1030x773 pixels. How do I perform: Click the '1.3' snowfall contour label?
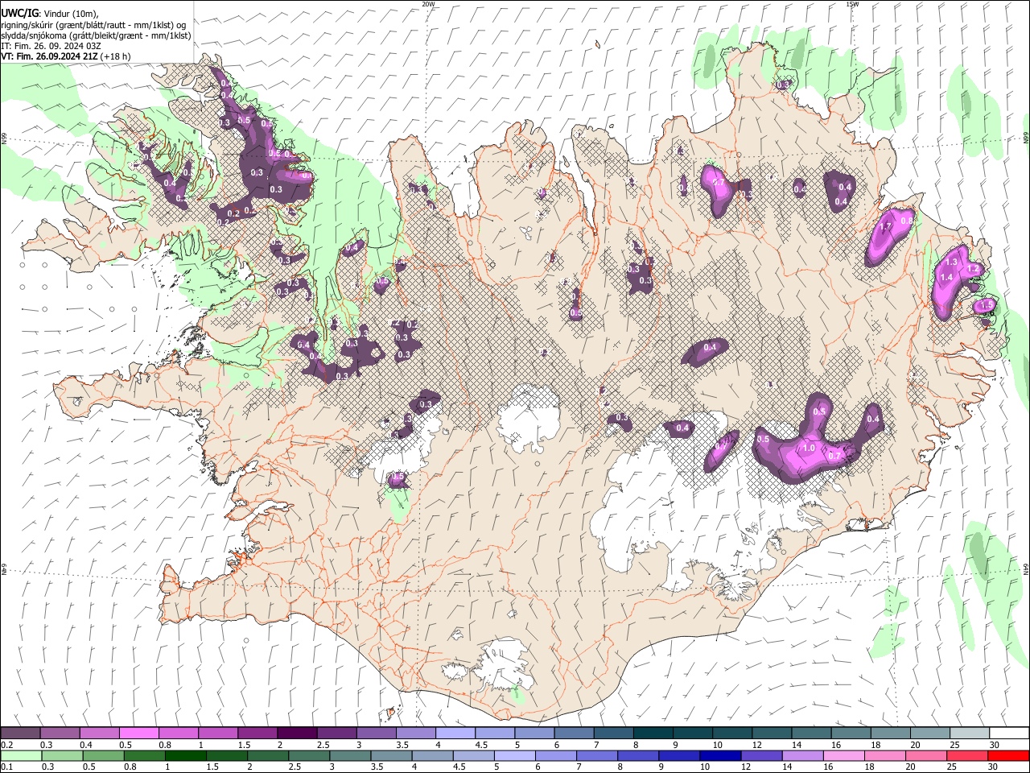coord(952,262)
